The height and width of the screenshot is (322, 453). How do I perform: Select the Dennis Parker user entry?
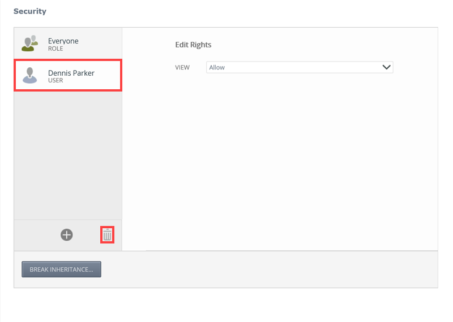point(68,75)
